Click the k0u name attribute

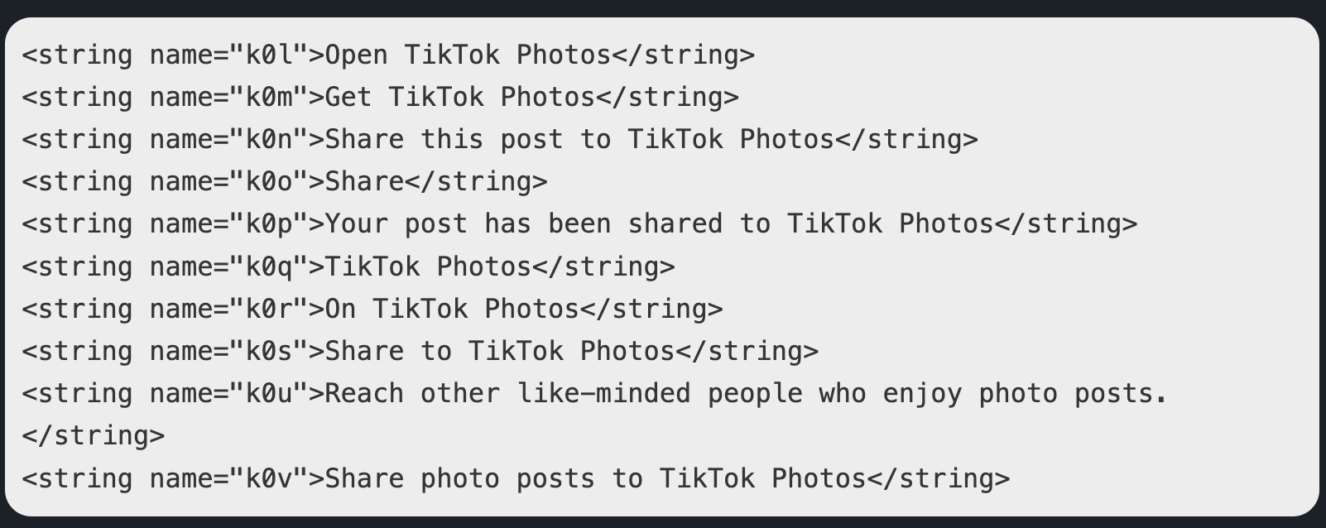[x=229, y=394]
